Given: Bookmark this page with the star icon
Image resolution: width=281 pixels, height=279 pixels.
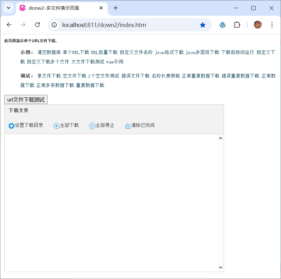Looking at the screenshot, I should pos(203,25).
